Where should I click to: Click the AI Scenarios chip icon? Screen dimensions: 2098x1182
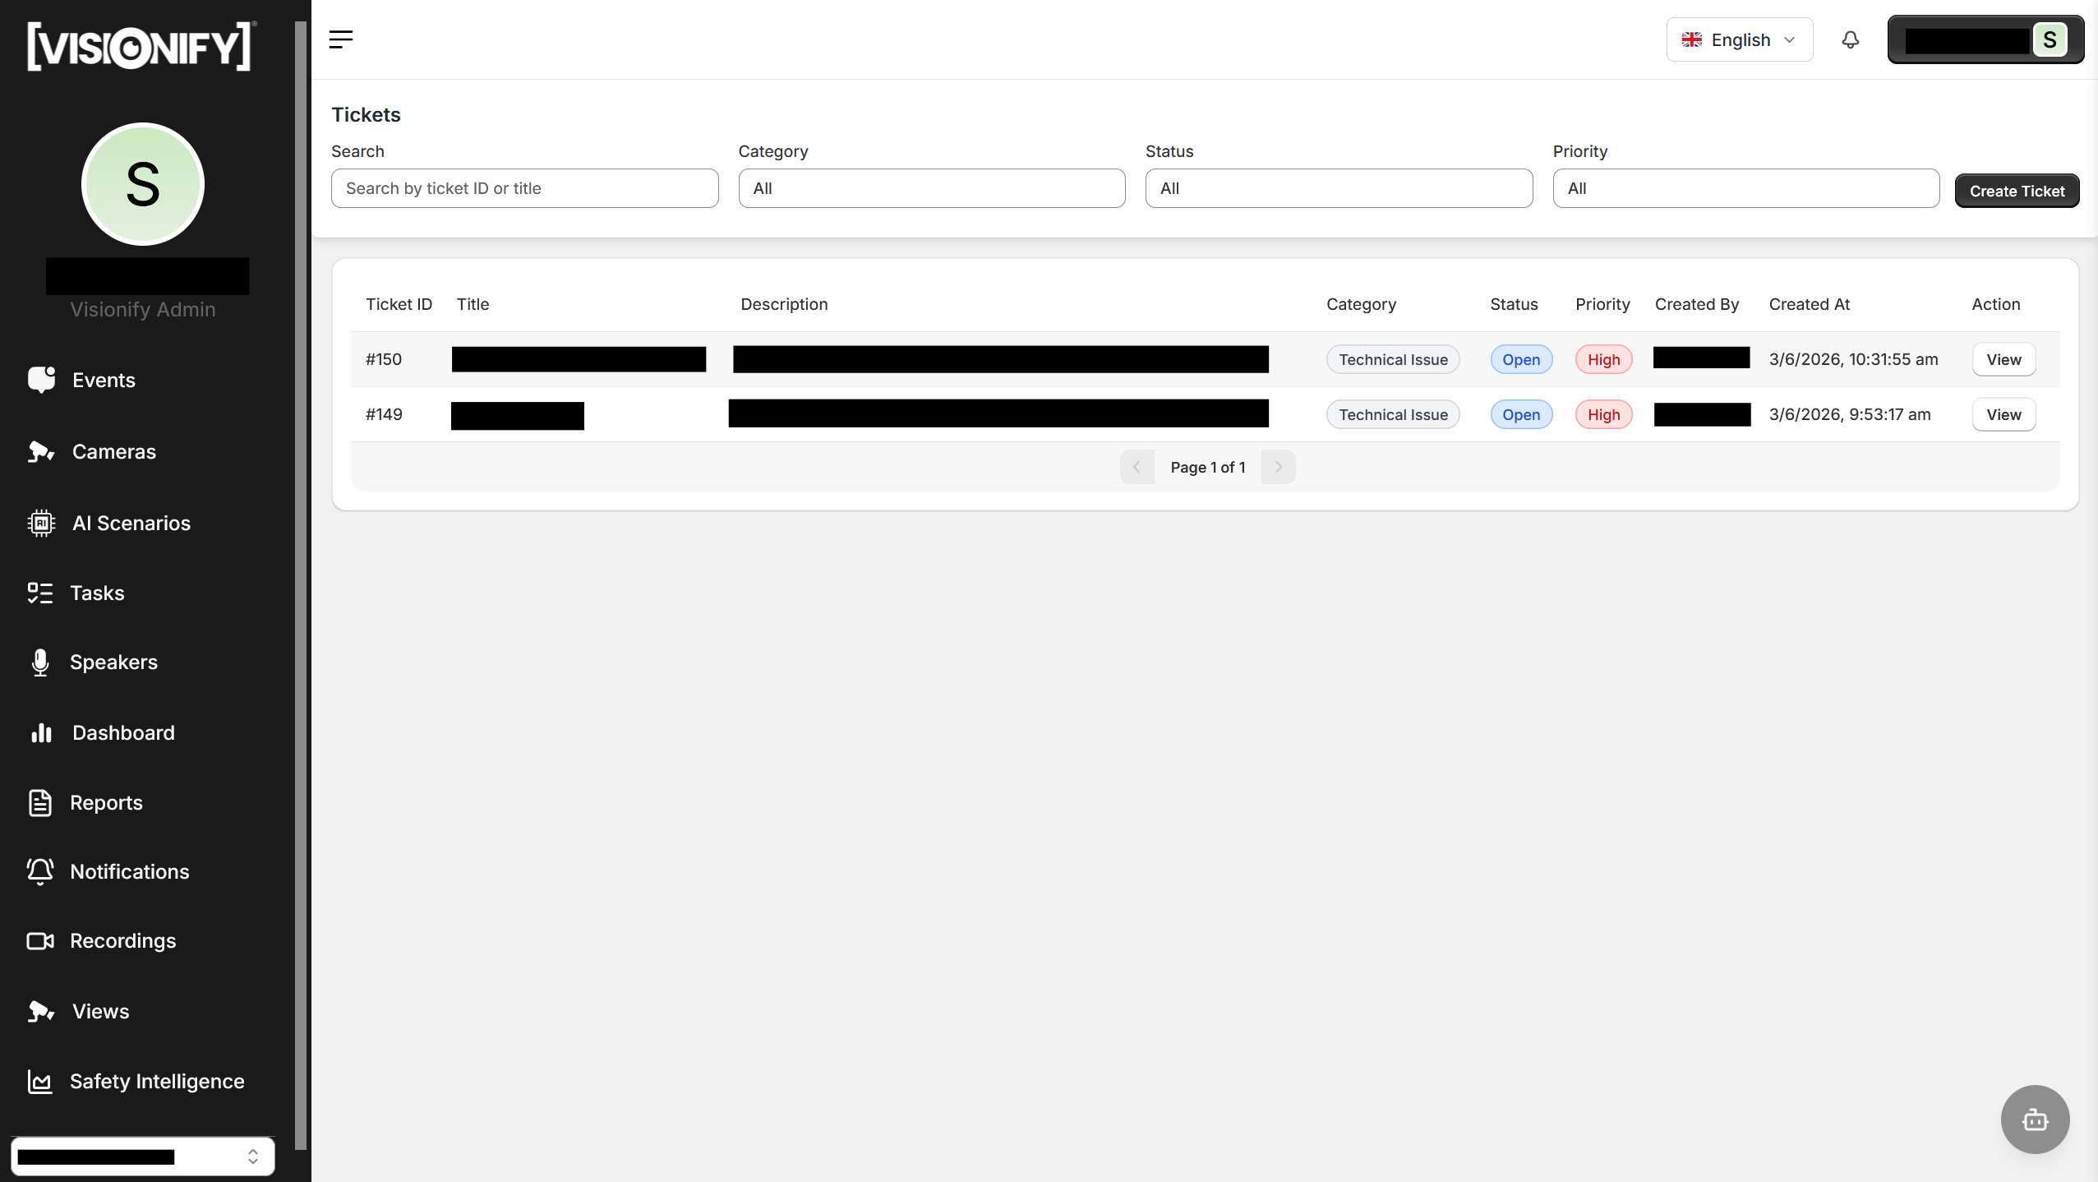[x=41, y=523]
